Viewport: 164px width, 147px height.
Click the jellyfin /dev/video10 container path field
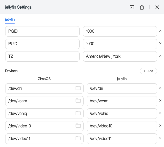click(122, 126)
